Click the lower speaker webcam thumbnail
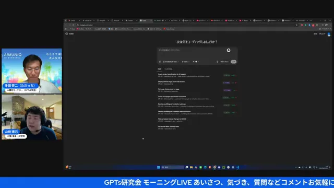Viewport: 334px width, 188px height. [32, 117]
